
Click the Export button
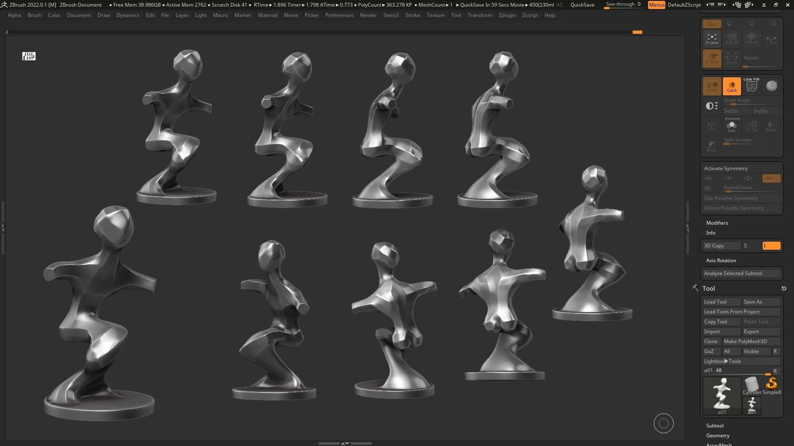point(761,332)
